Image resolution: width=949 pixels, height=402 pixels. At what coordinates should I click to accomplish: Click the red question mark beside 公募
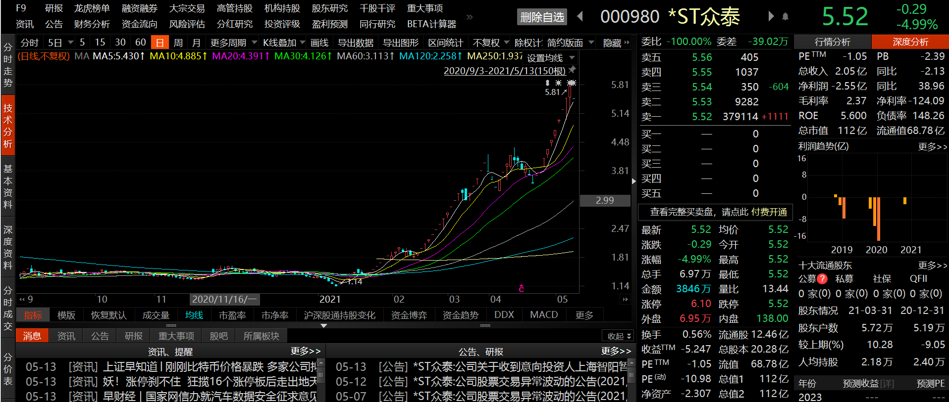click(822, 279)
